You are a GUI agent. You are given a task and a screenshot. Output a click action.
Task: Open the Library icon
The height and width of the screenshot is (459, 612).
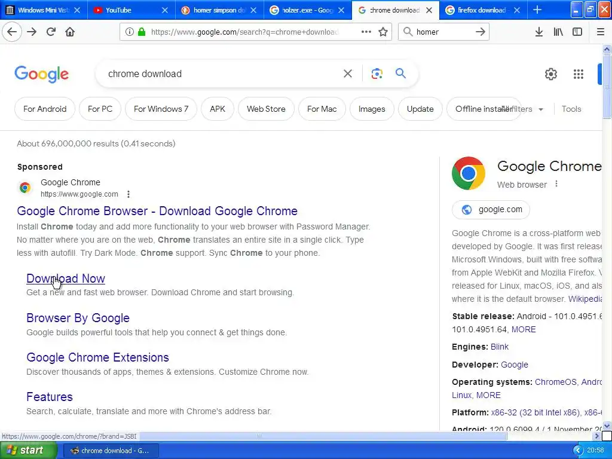click(558, 32)
